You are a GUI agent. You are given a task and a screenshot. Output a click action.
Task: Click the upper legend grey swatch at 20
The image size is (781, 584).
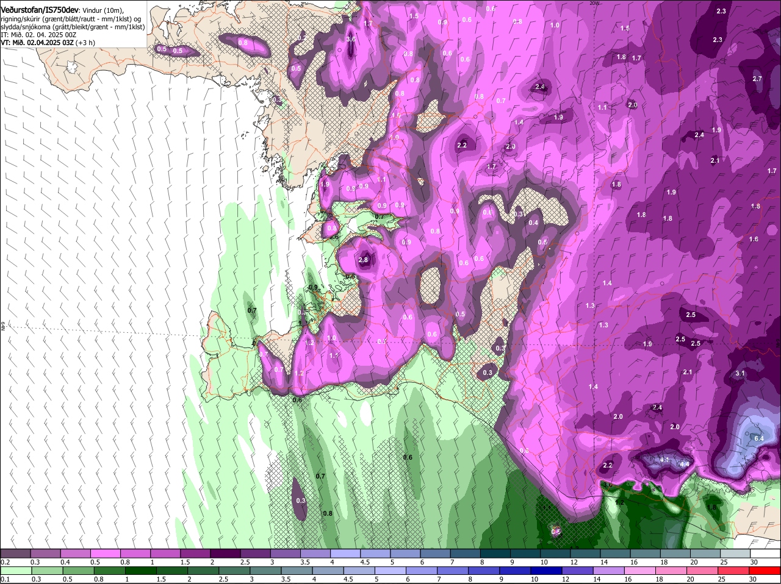point(705,553)
